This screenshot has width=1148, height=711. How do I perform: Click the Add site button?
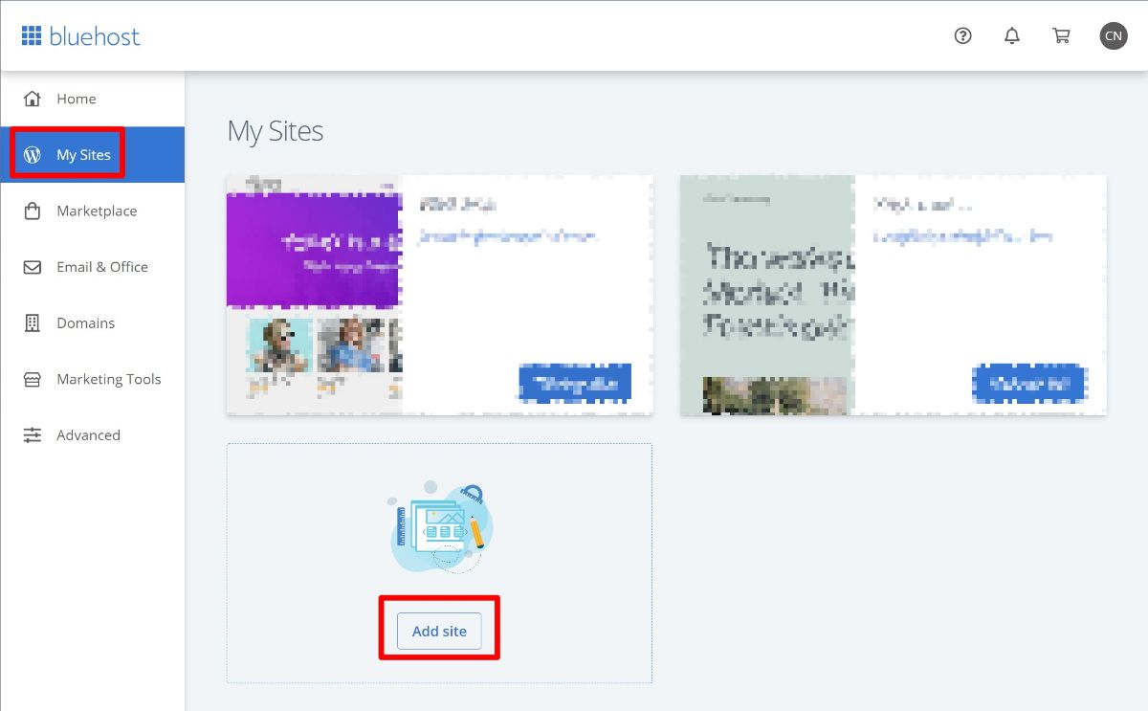[439, 631]
